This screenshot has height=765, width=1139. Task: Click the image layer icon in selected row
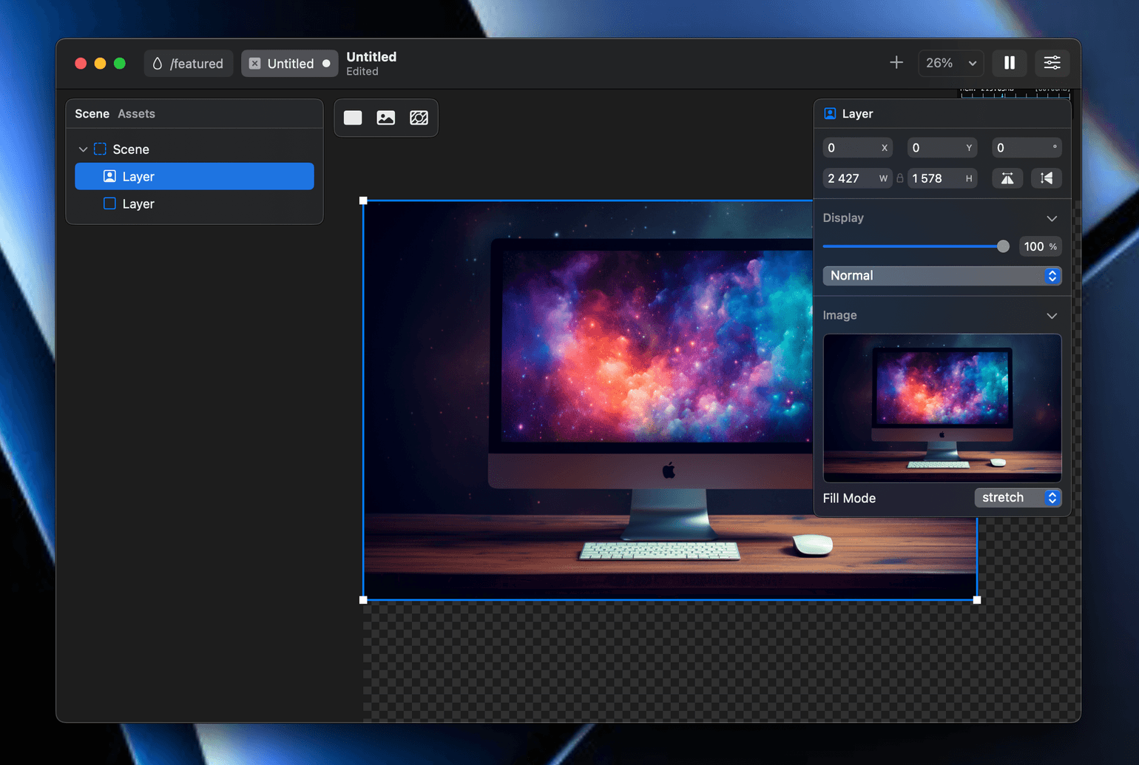tap(109, 176)
